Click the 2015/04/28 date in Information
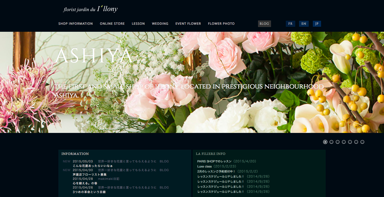384x197 pixels. click(x=83, y=179)
